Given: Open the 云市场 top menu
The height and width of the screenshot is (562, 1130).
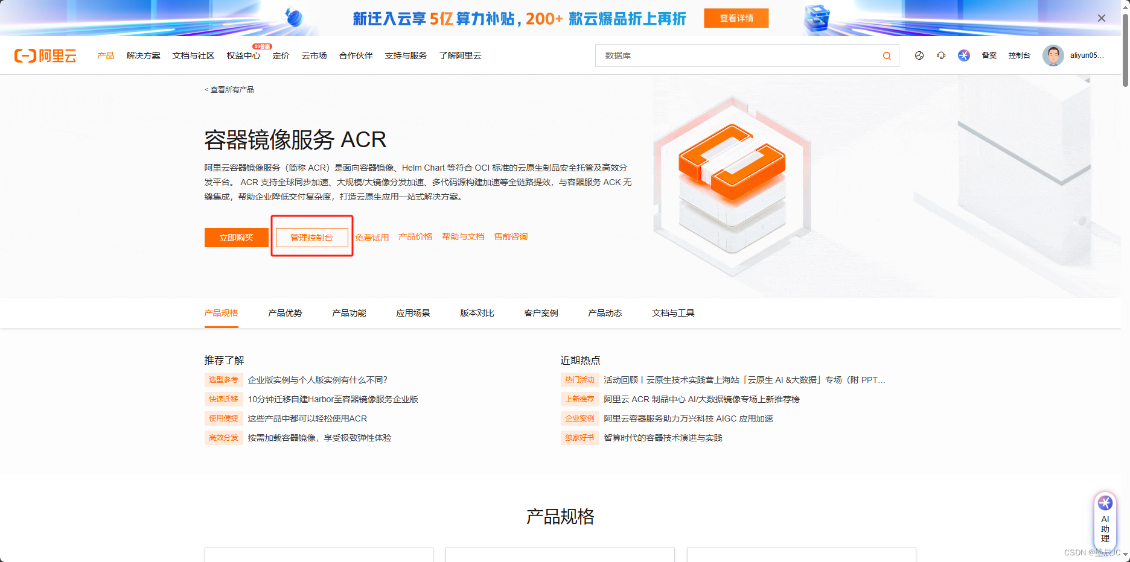Looking at the screenshot, I should (314, 55).
